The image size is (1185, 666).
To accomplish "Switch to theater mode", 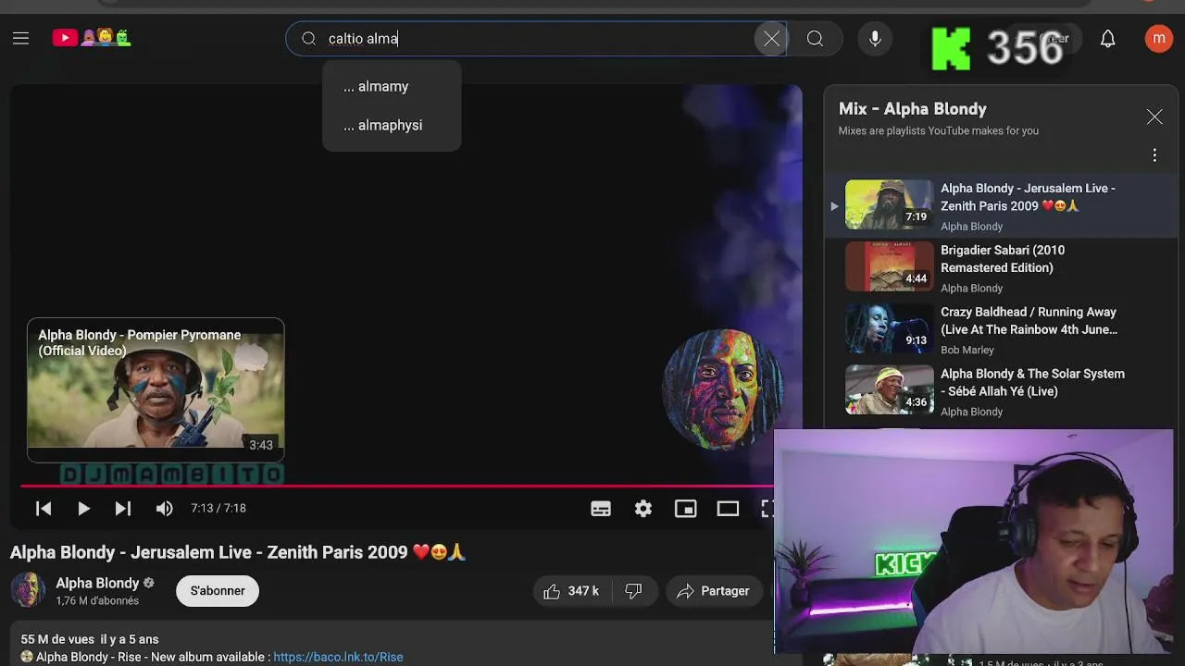I will pos(728,508).
